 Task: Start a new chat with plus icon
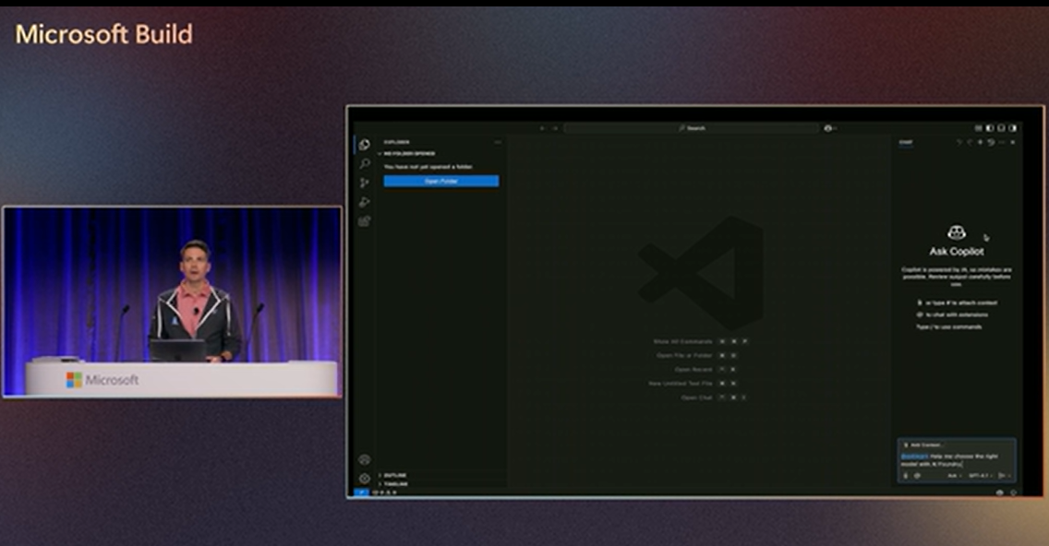(x=980, y=142)
